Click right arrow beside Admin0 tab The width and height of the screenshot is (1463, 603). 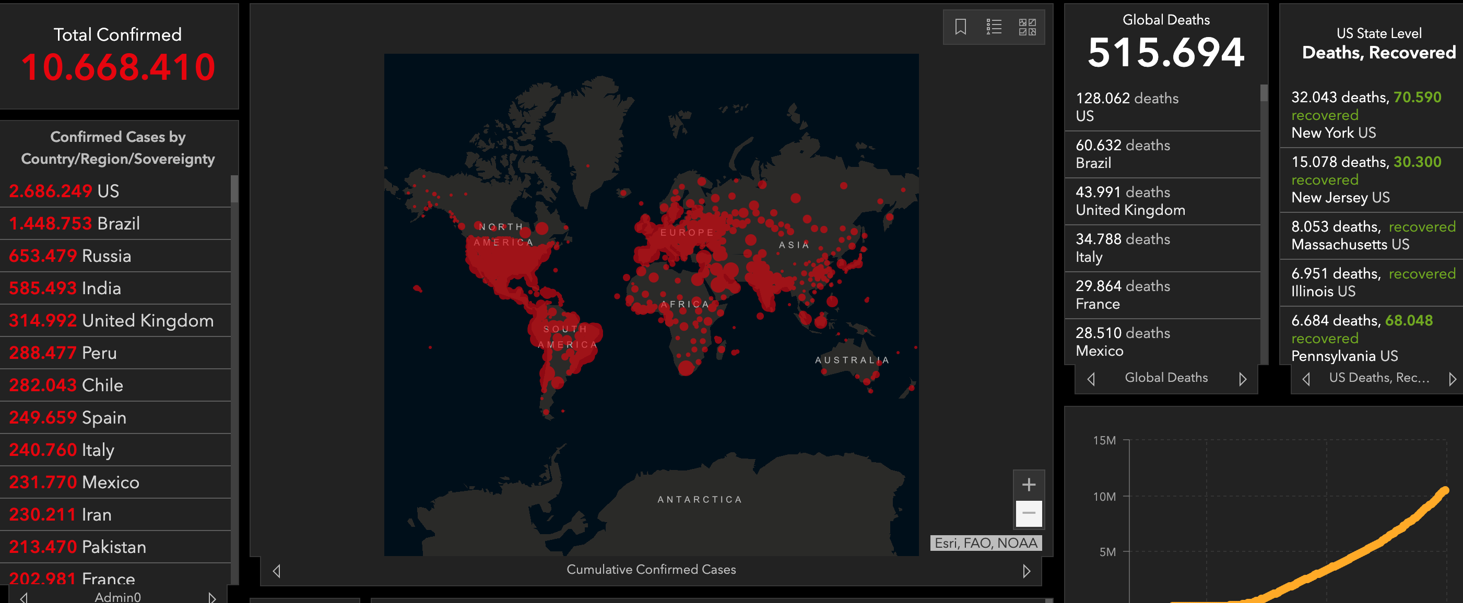[212, 597]
